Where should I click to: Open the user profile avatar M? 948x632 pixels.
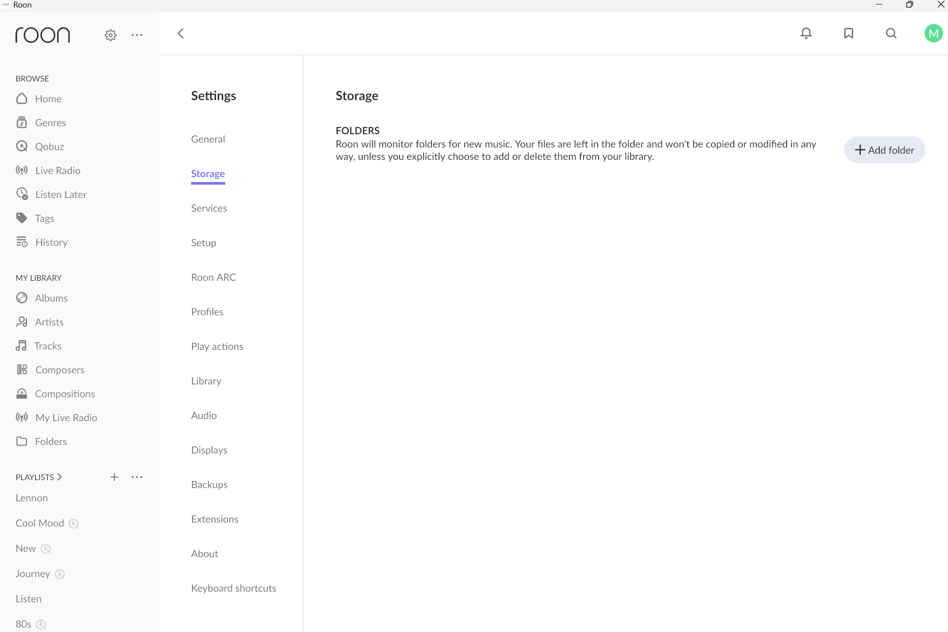coord(933,33)
